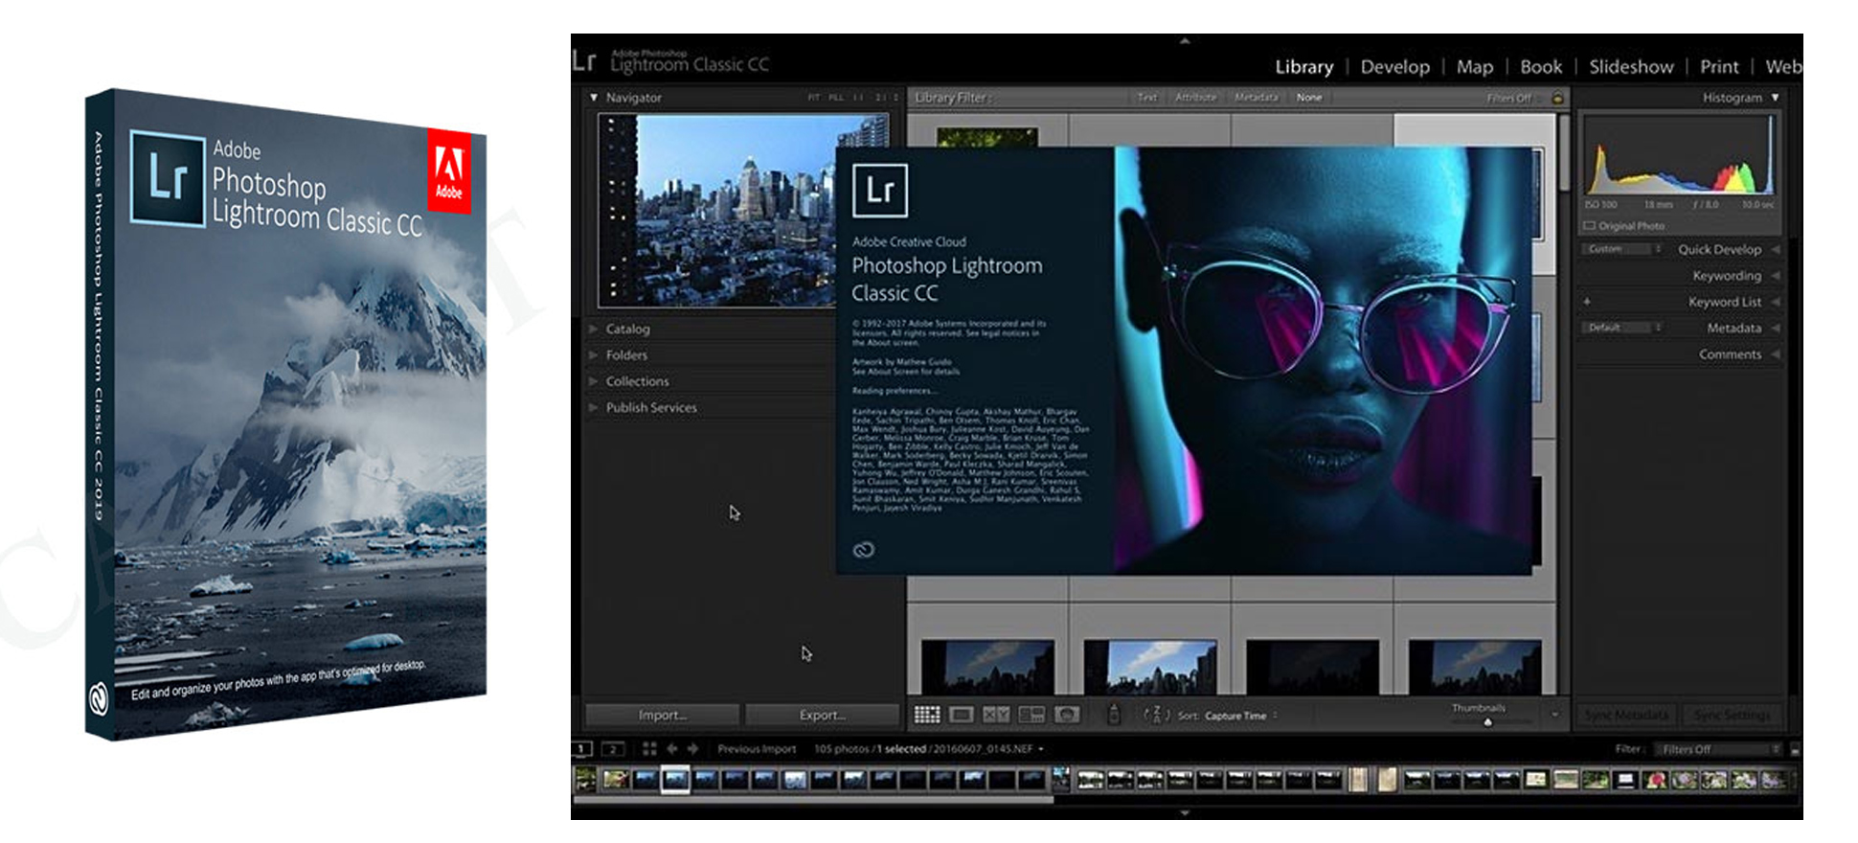The width and height of the screenshot is (1858, 843).
Task: Open the Default metadata set dropdown
Action: (1623, 328)
